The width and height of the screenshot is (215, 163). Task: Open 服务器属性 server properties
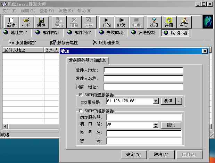64,43
